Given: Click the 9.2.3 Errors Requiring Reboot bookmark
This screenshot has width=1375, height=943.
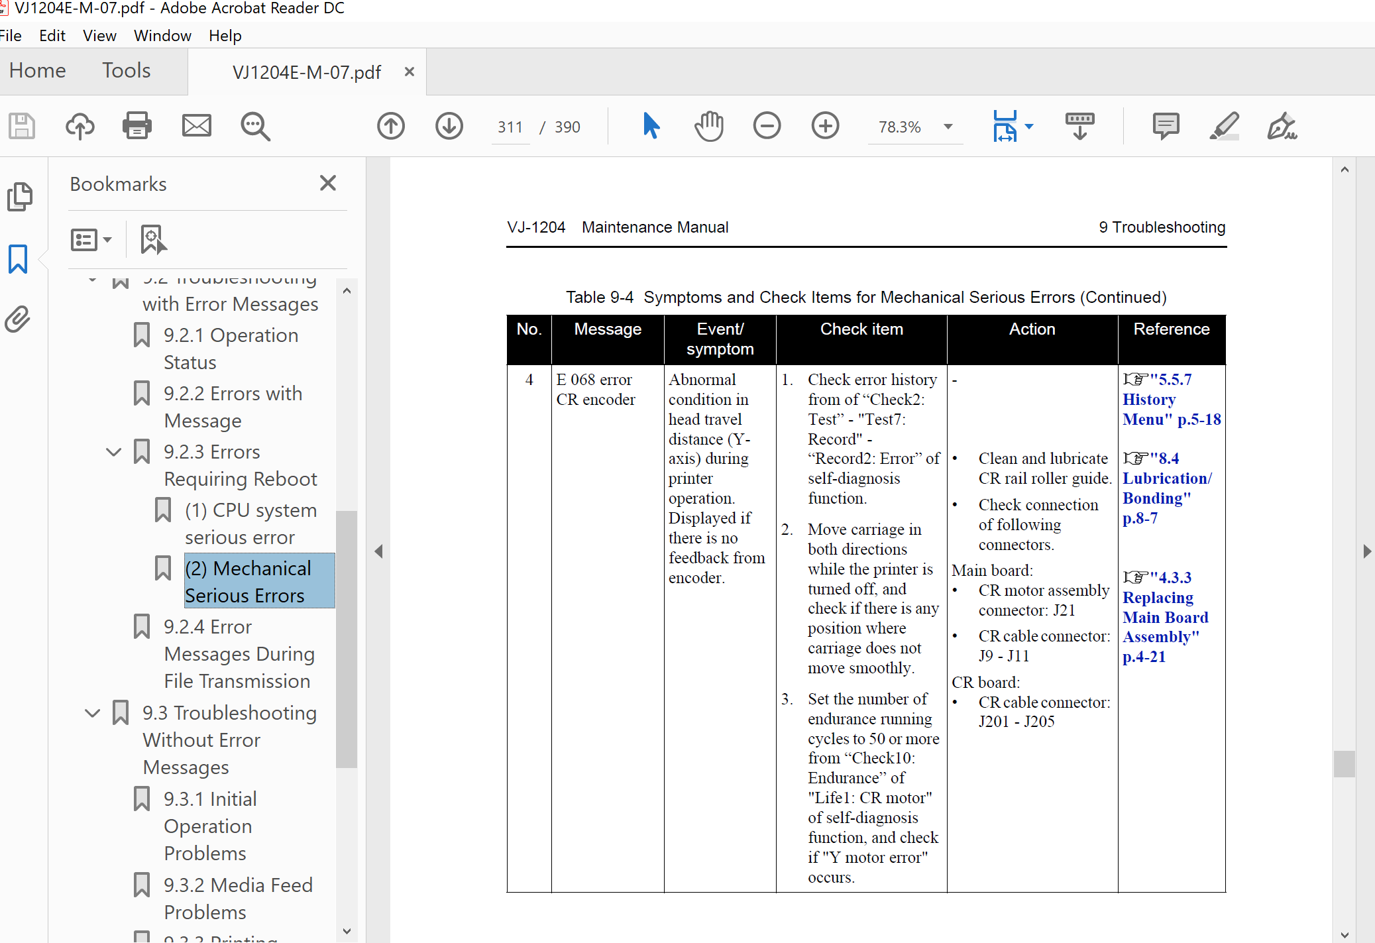Looking at the screenshot, I should tap(240, 465).
